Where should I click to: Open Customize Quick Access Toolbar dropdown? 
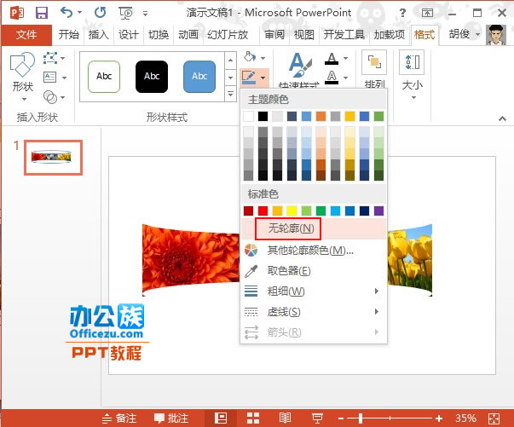145,14
